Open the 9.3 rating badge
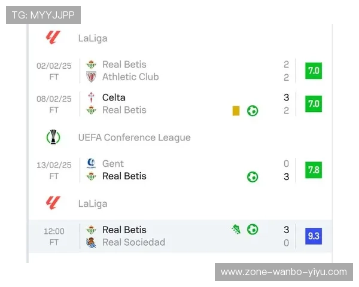 tap(313, 236)
